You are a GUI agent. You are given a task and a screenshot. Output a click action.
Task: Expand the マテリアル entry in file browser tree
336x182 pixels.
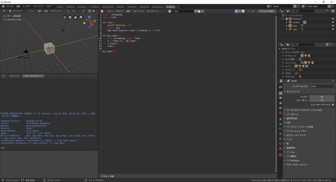(x=283, y=77)
